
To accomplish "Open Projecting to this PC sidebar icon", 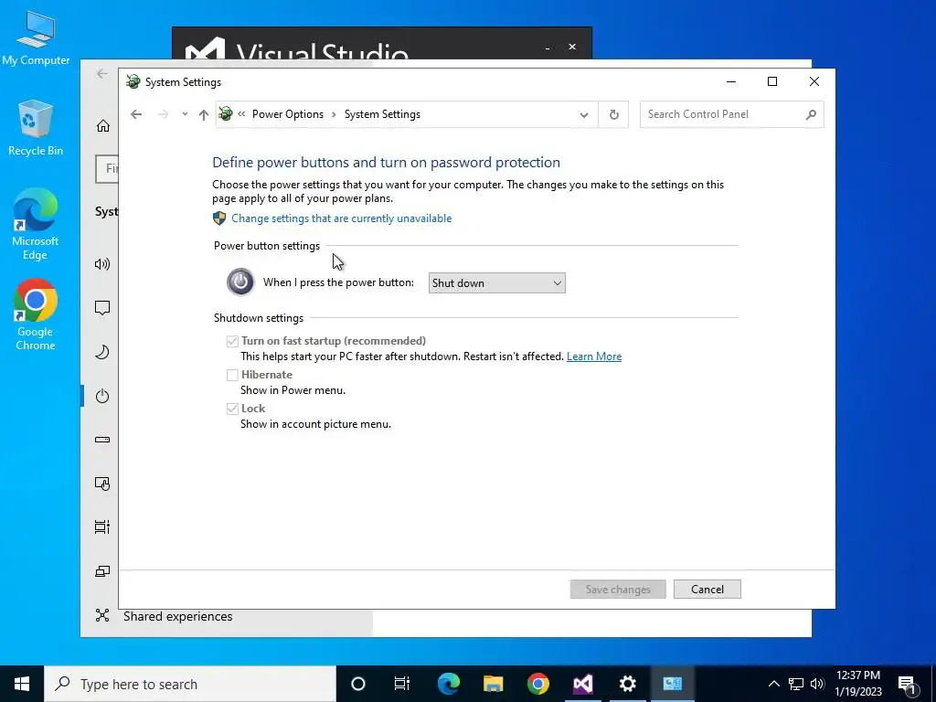I will [102, 571].
